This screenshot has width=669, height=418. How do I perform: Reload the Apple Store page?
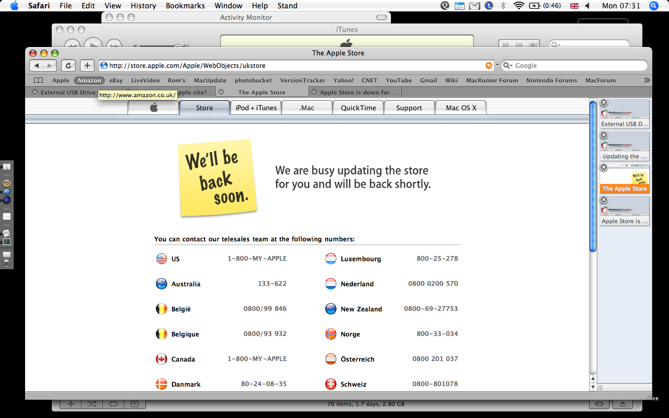point(68,65)
